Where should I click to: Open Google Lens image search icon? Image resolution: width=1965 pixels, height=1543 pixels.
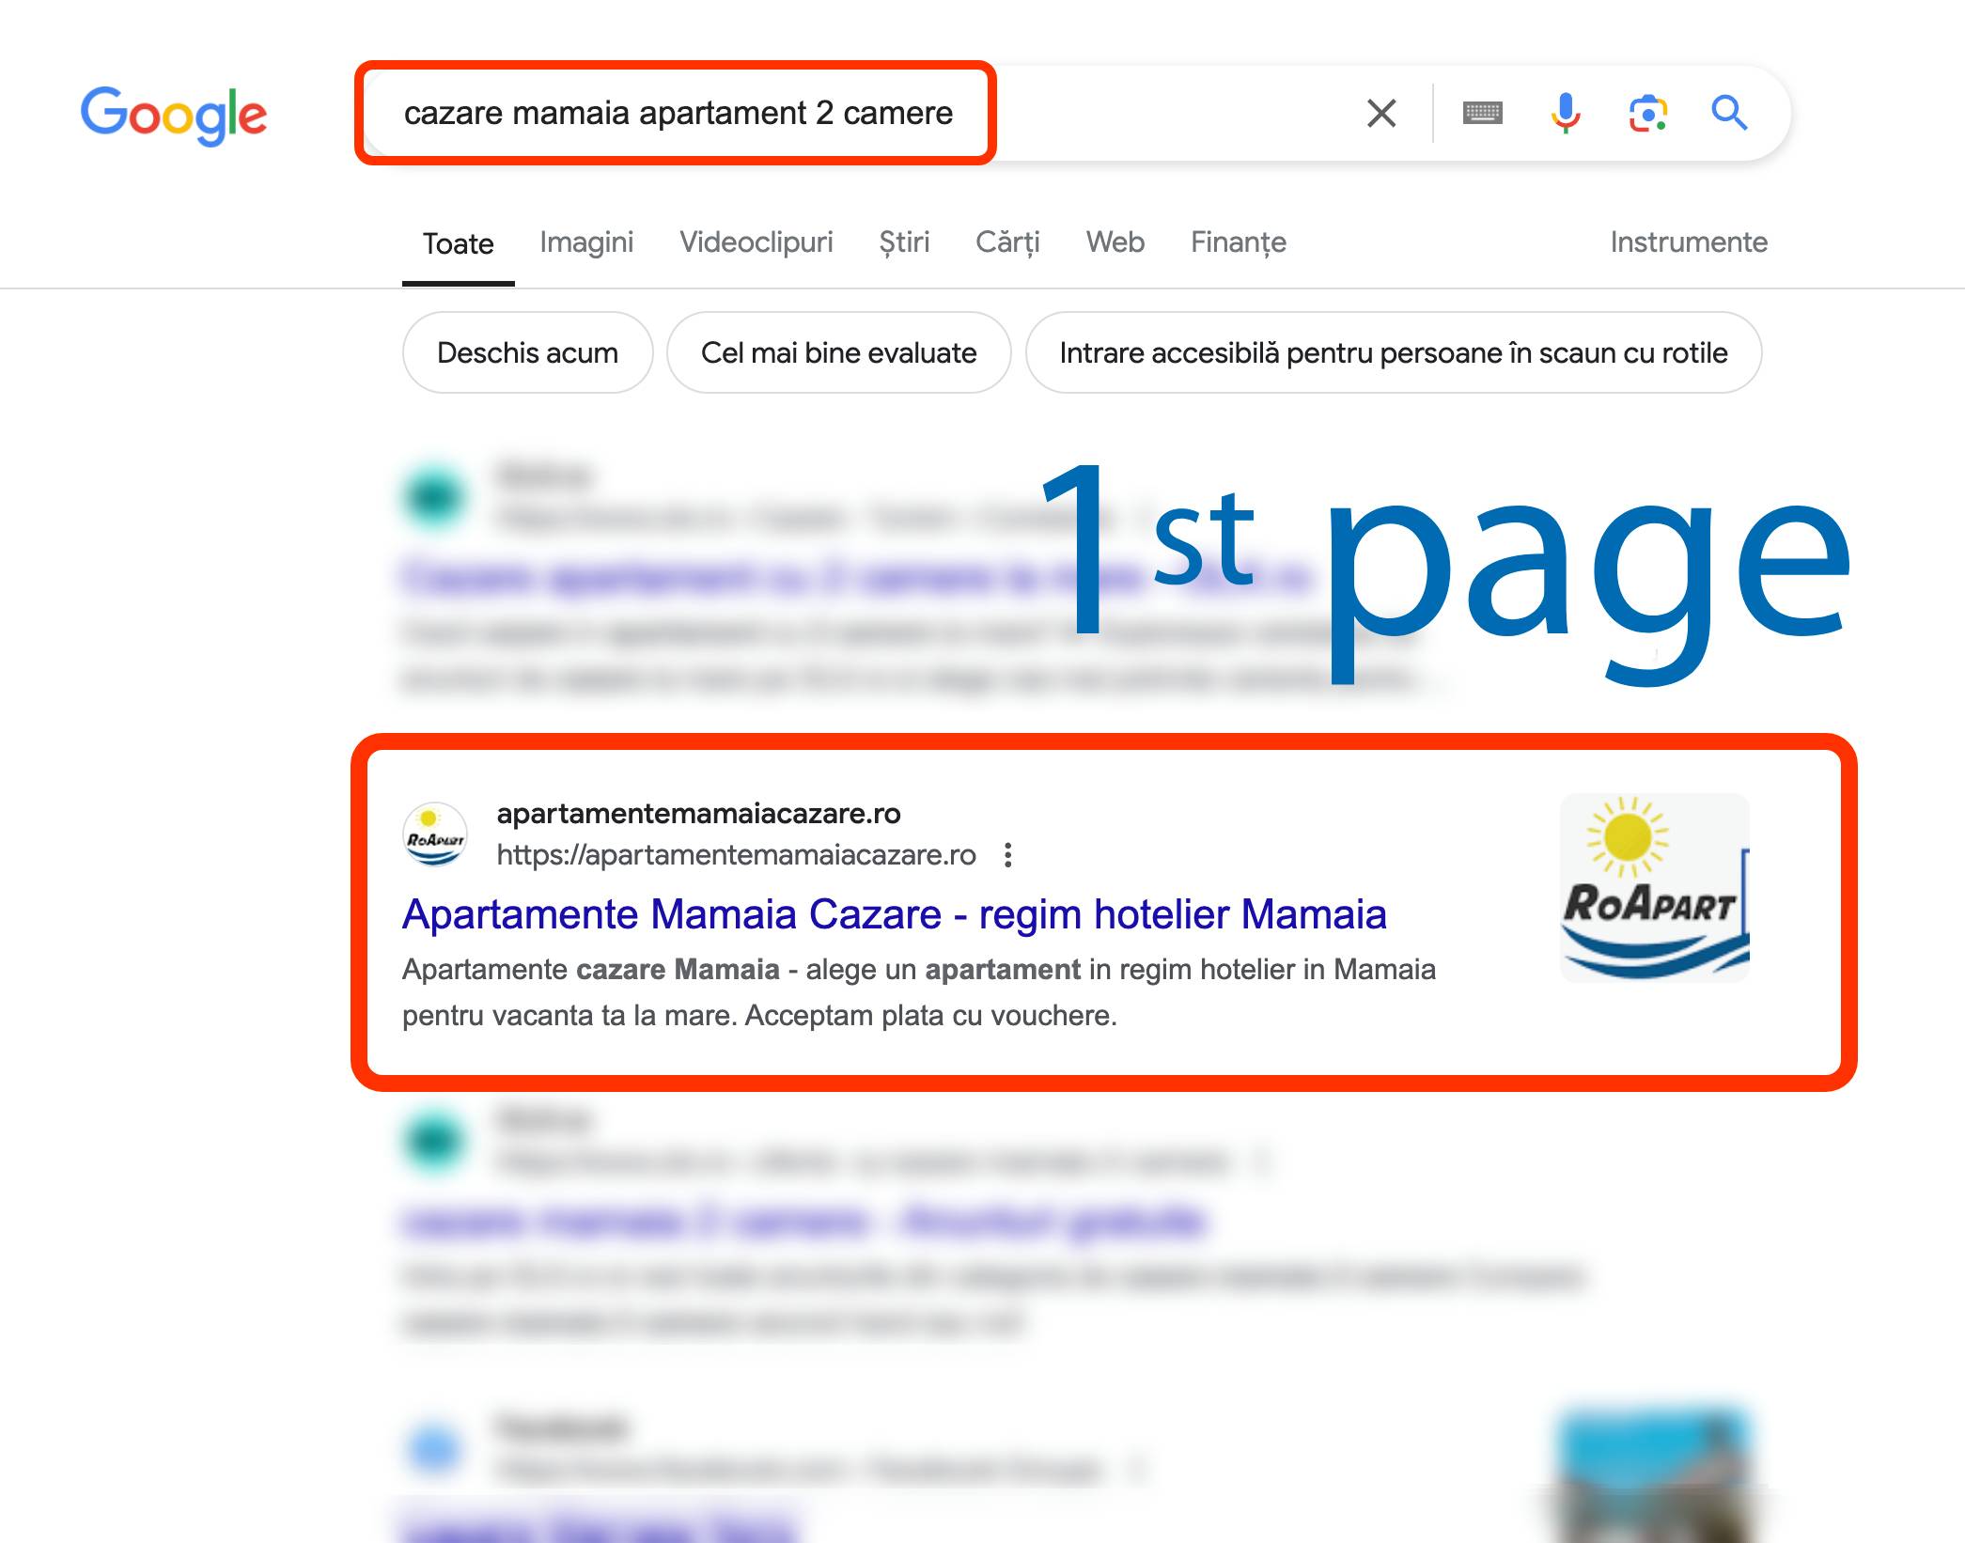pyautogui.click(x=1647, y=113)
